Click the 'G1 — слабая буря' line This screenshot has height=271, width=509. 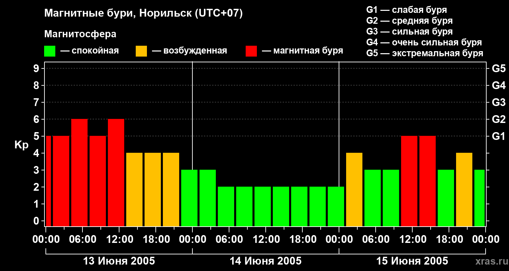[407, 10]
